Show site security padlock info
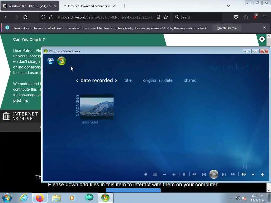 tap(51, 17)
